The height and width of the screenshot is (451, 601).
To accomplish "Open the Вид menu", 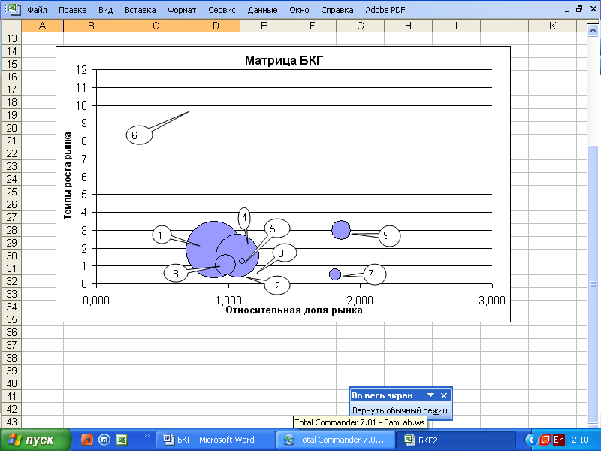I will click(x=105, y=10).
